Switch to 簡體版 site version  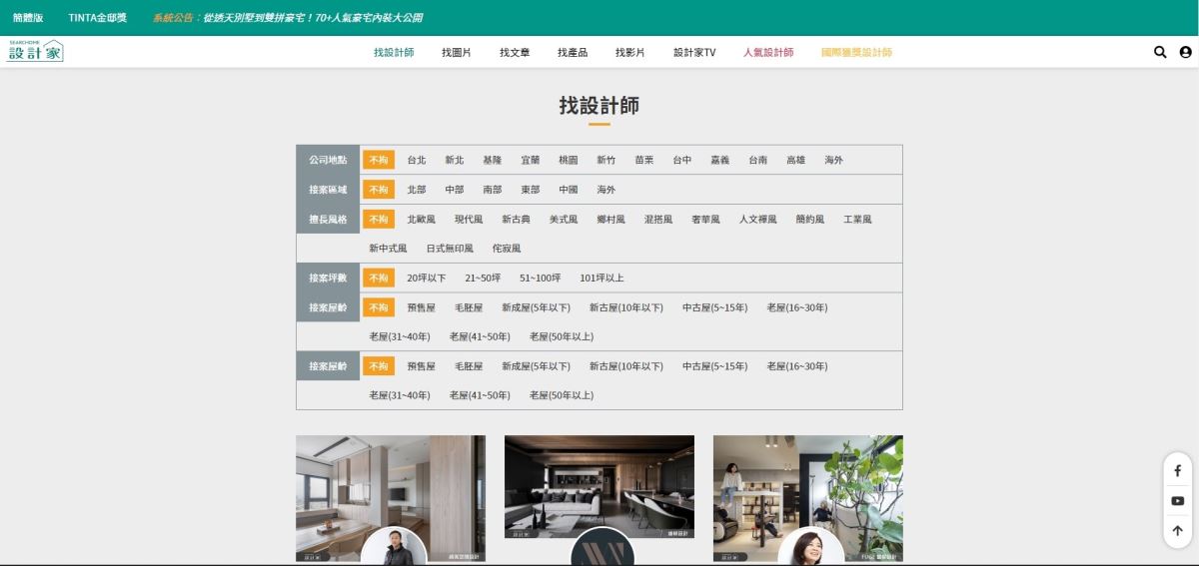pos(29,18)
